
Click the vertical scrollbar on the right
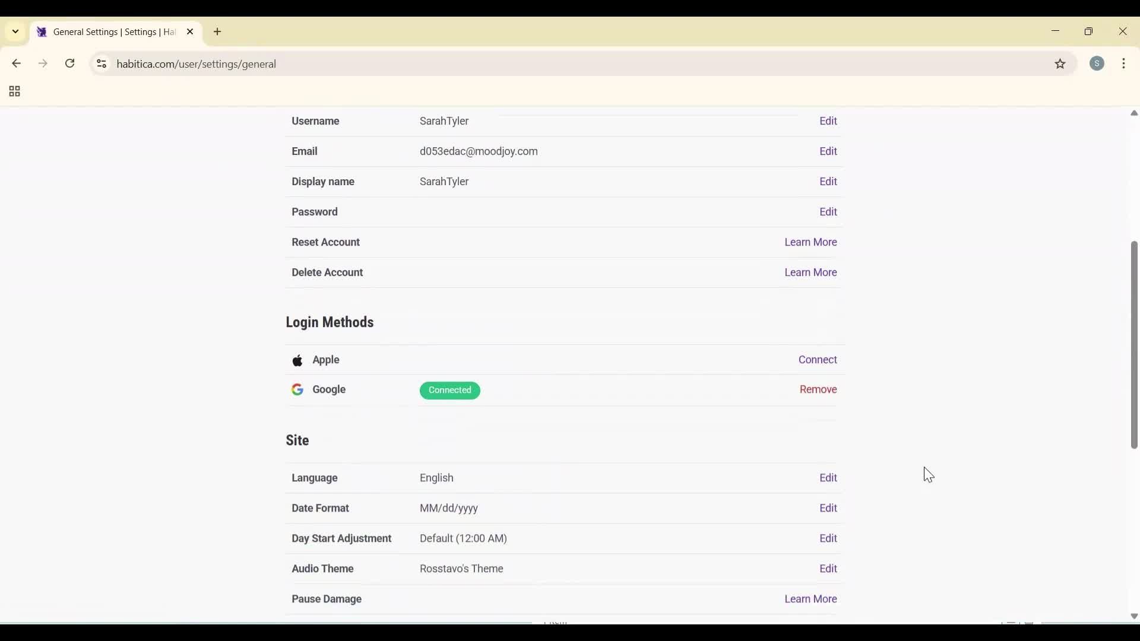1133,346
